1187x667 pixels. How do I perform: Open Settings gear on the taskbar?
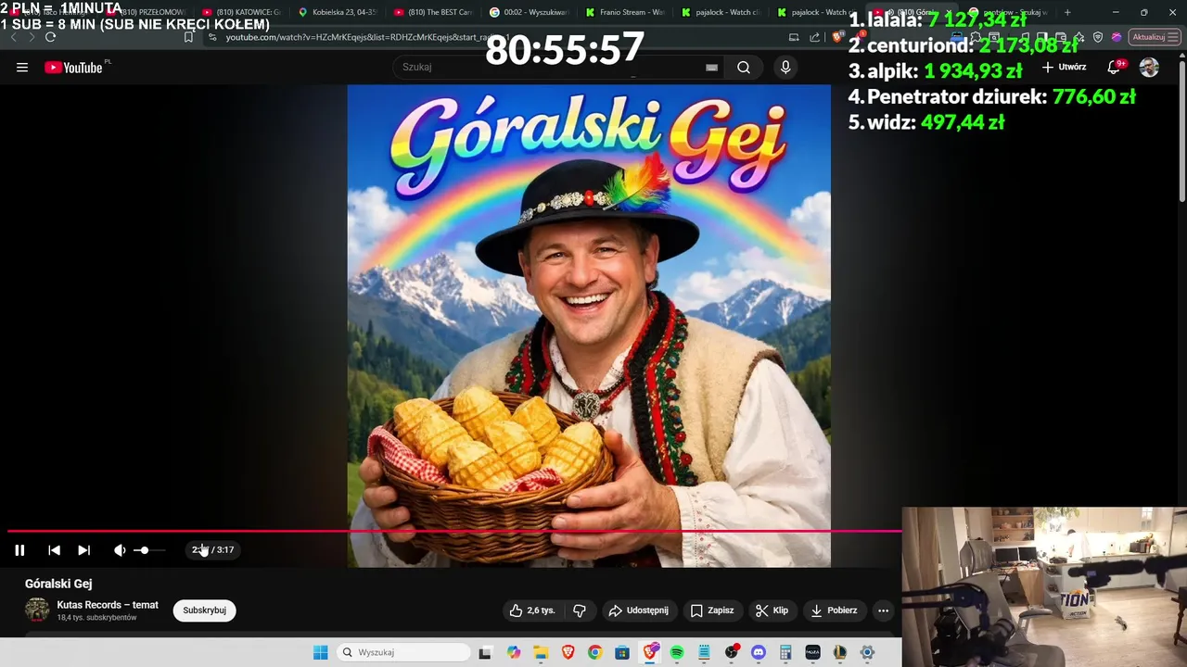pos(868,652)
